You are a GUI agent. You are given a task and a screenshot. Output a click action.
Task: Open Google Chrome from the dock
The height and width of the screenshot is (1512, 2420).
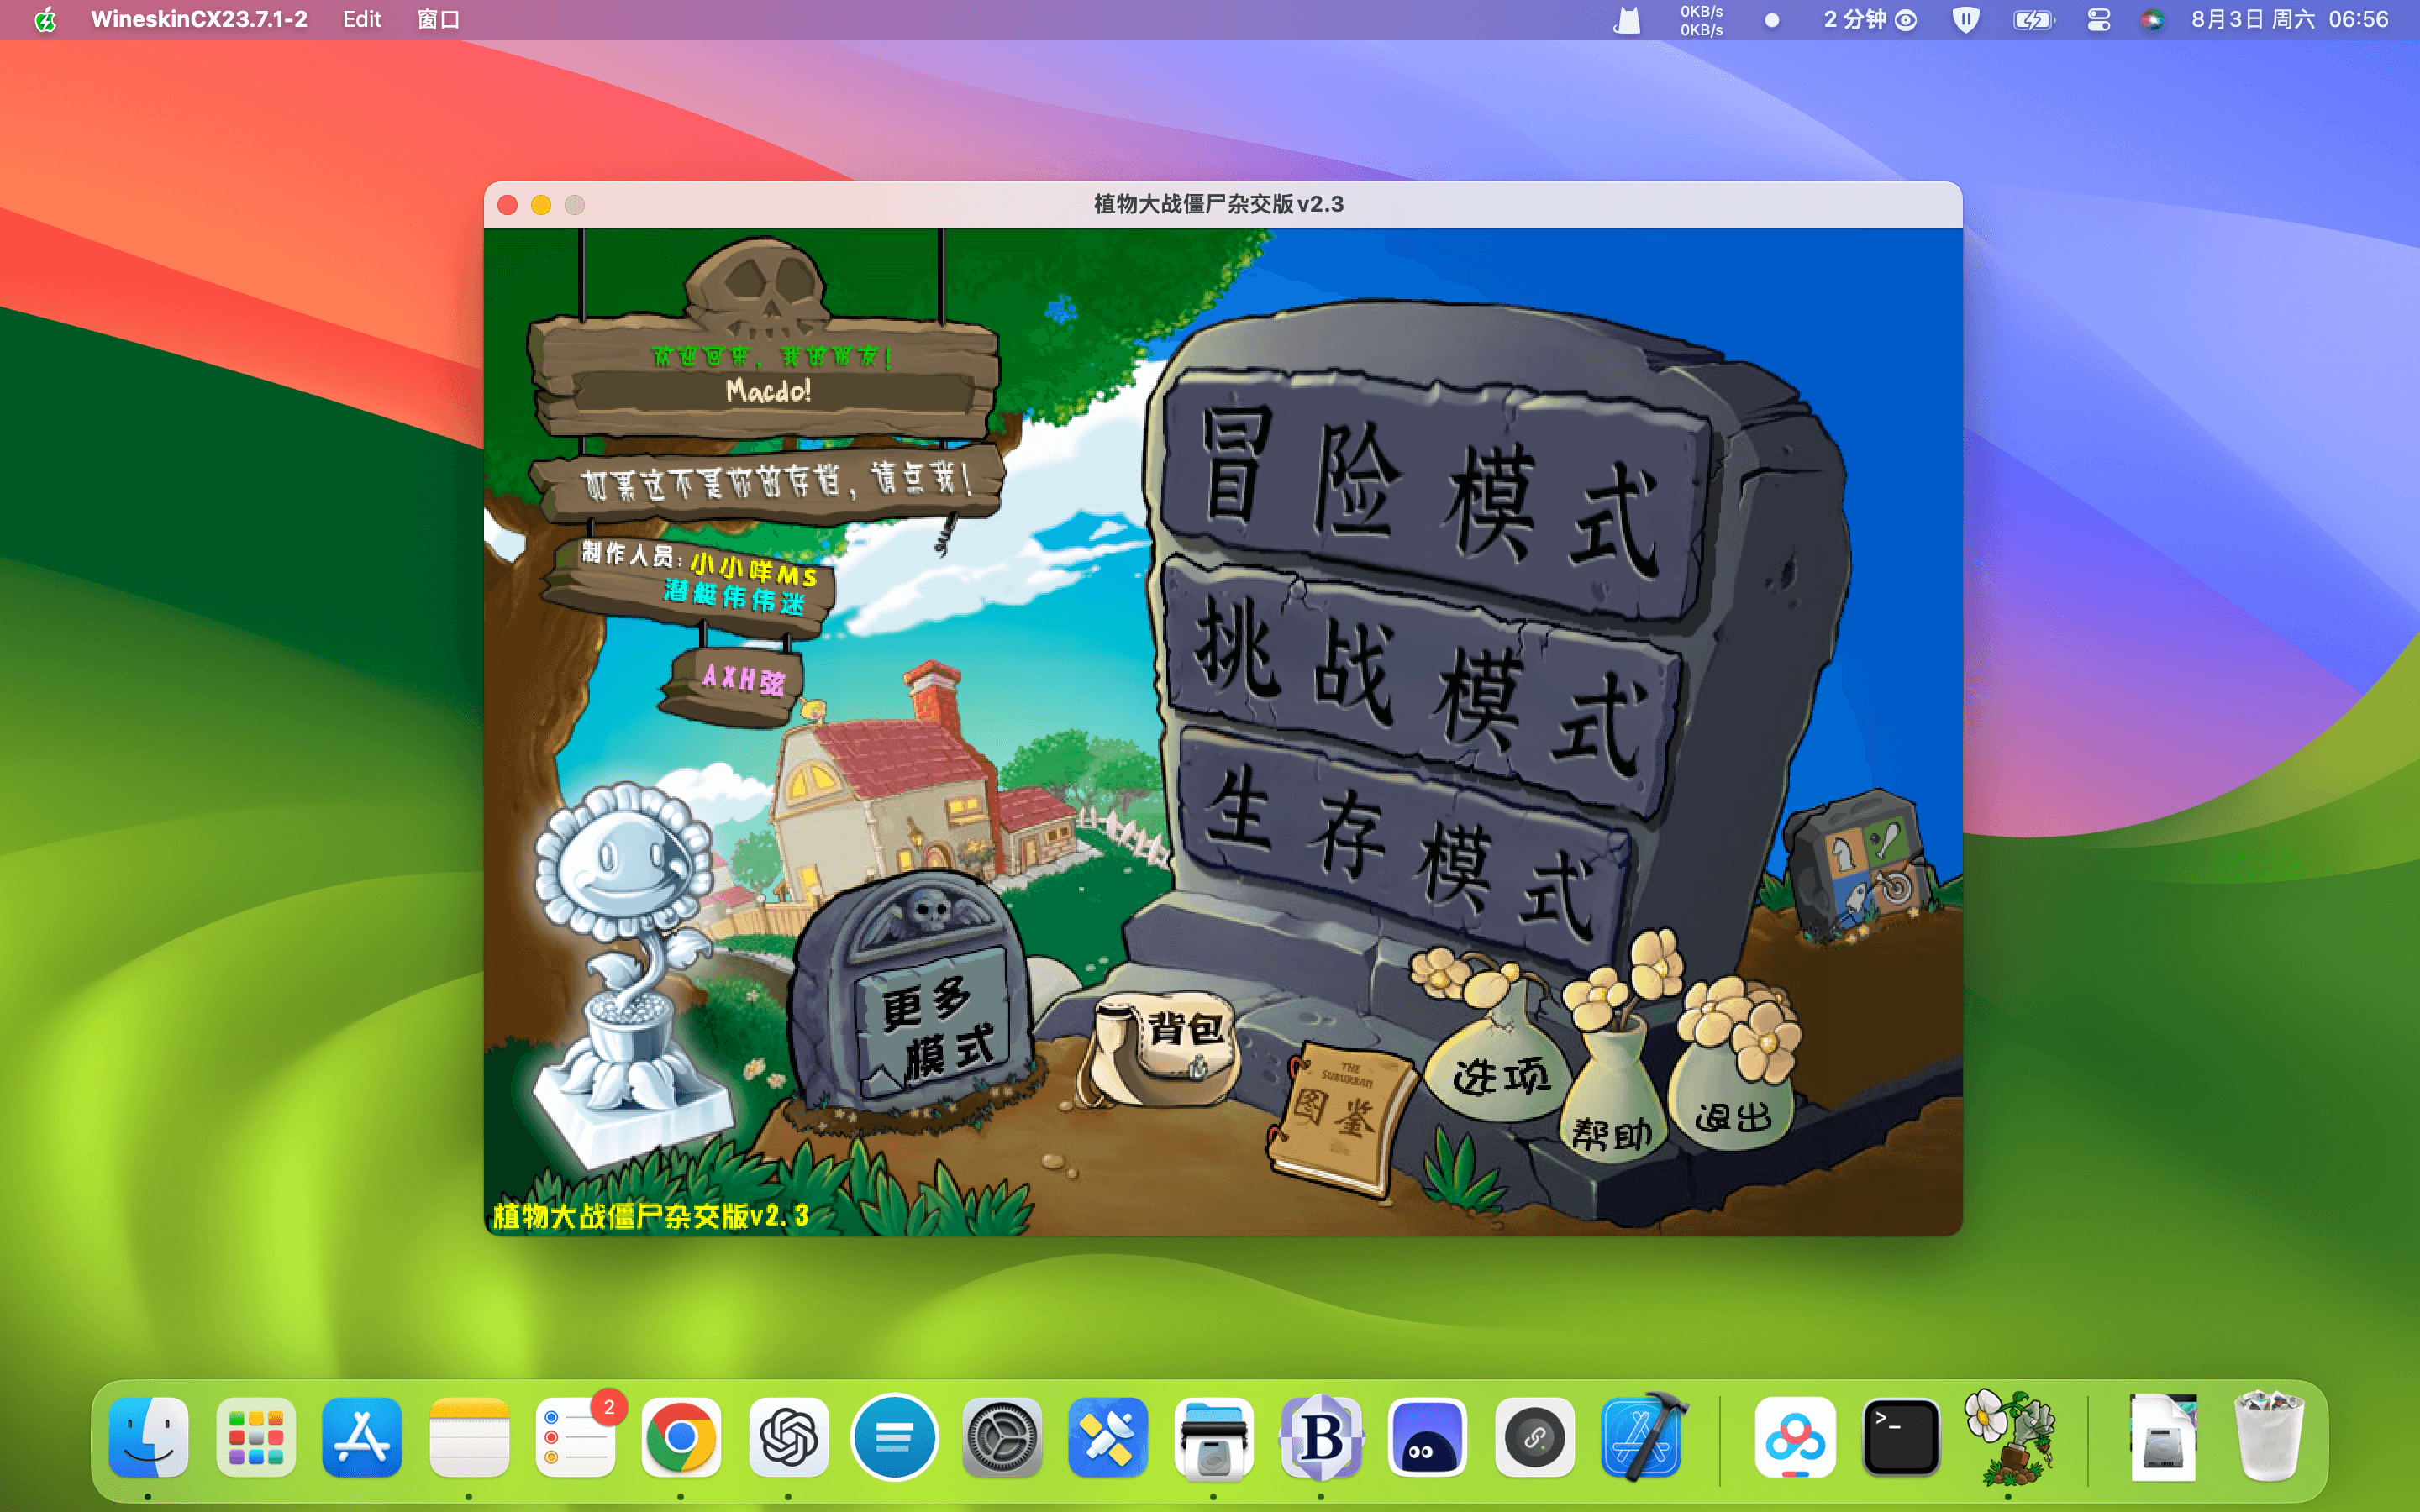tap(681, 1437)
